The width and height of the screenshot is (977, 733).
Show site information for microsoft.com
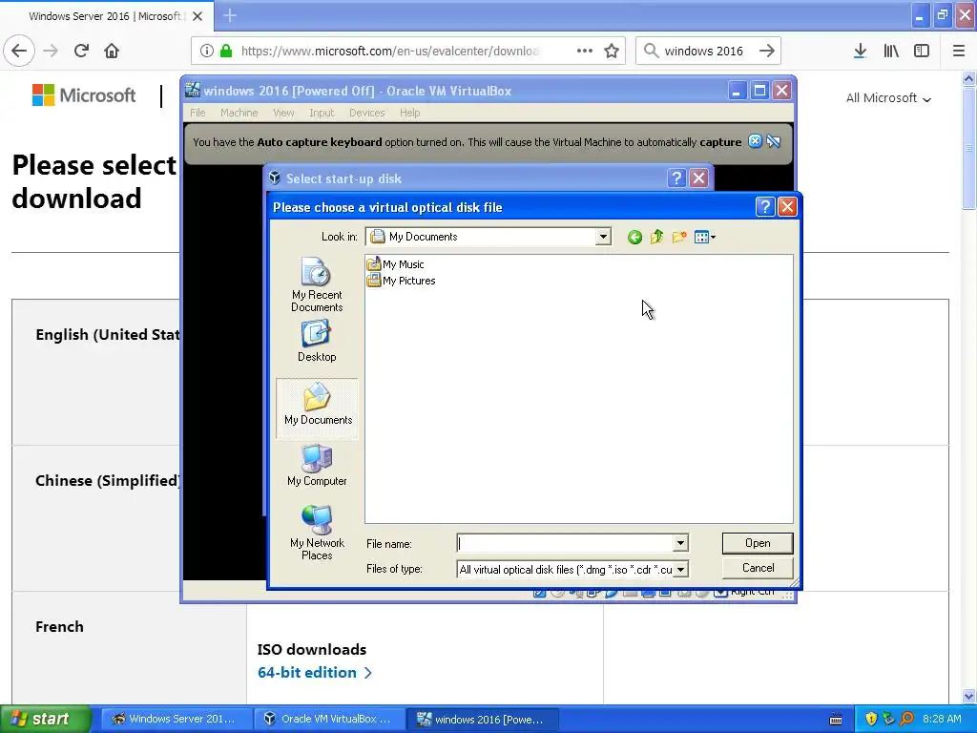207,51
